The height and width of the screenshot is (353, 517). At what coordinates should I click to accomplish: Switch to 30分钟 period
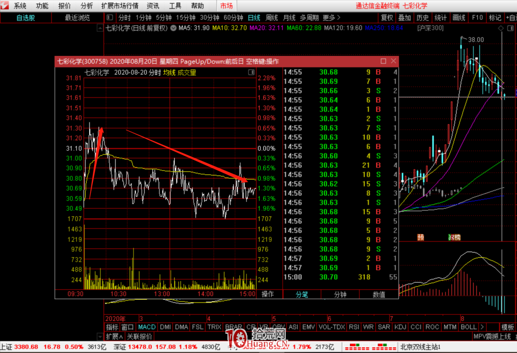[209, 18]
